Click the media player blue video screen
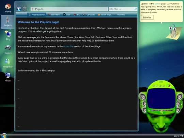Screen dimensions: 184x138 click(162, 98)
